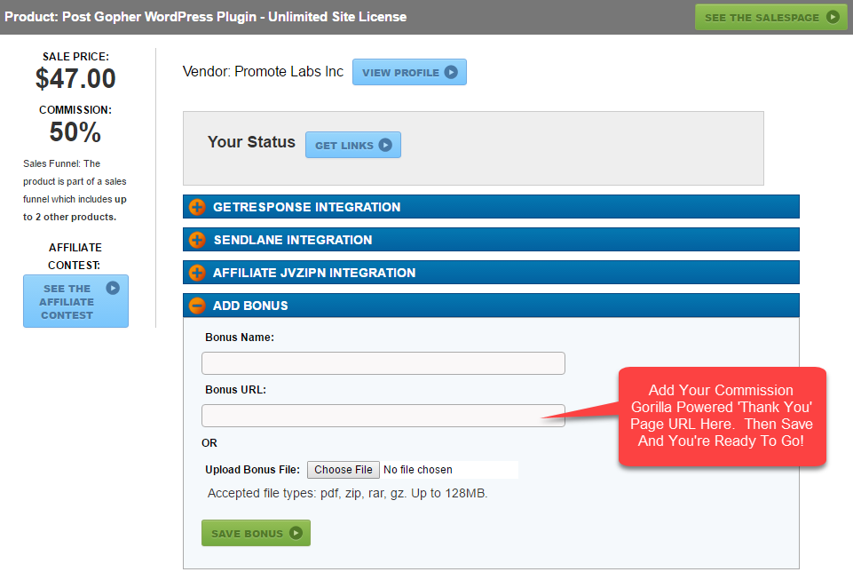
Task: Focus the Bonus Name input field
Action: 383,363
